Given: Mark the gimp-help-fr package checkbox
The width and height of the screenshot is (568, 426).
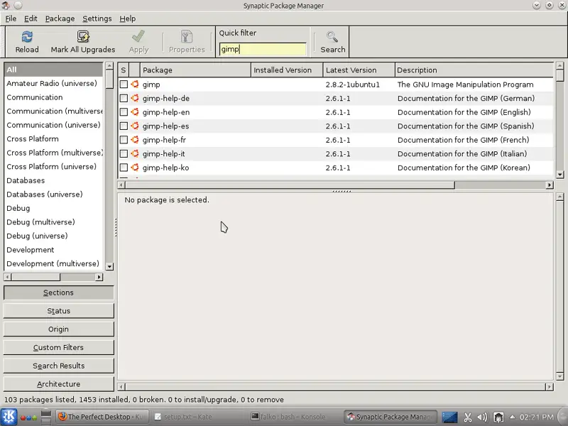Looking at the screenshot, I should point(124,140).
